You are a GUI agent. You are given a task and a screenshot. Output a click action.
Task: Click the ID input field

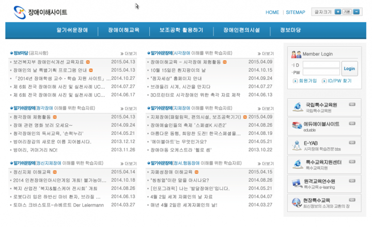pyautogui.click(x=321, y=64)
